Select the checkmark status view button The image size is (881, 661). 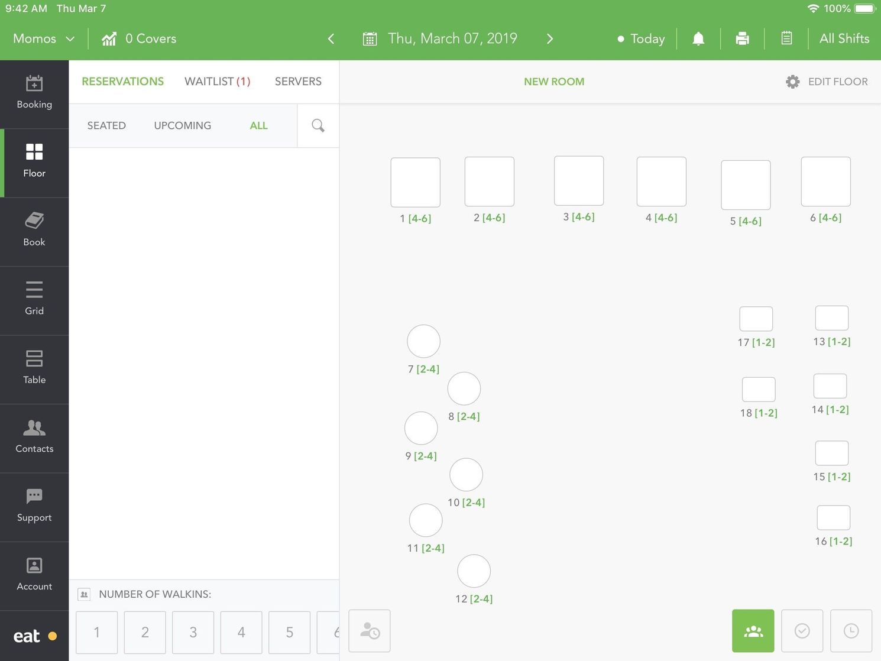coord(802,631)
